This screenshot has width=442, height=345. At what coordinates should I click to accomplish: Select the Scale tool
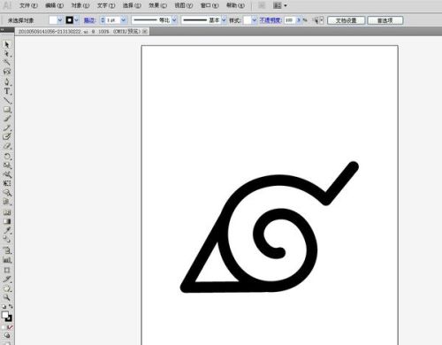(7, 165)
